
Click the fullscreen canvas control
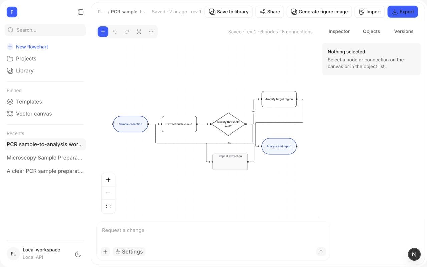[108, 206]
